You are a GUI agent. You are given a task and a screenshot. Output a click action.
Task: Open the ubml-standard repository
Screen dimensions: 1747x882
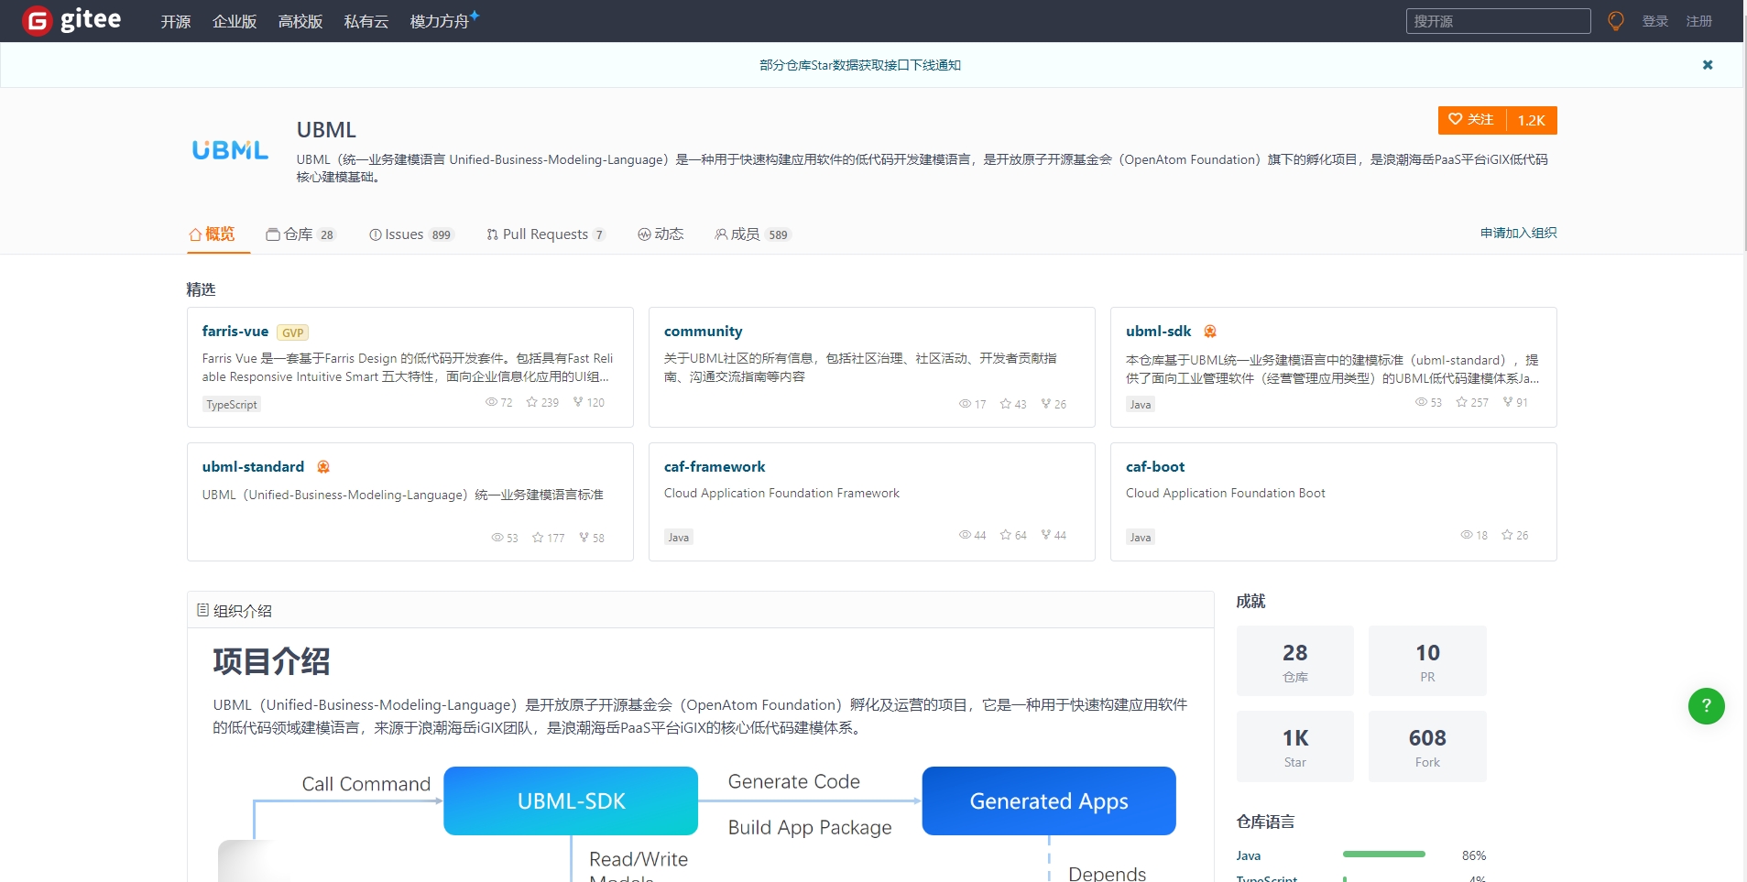(253, 467)
